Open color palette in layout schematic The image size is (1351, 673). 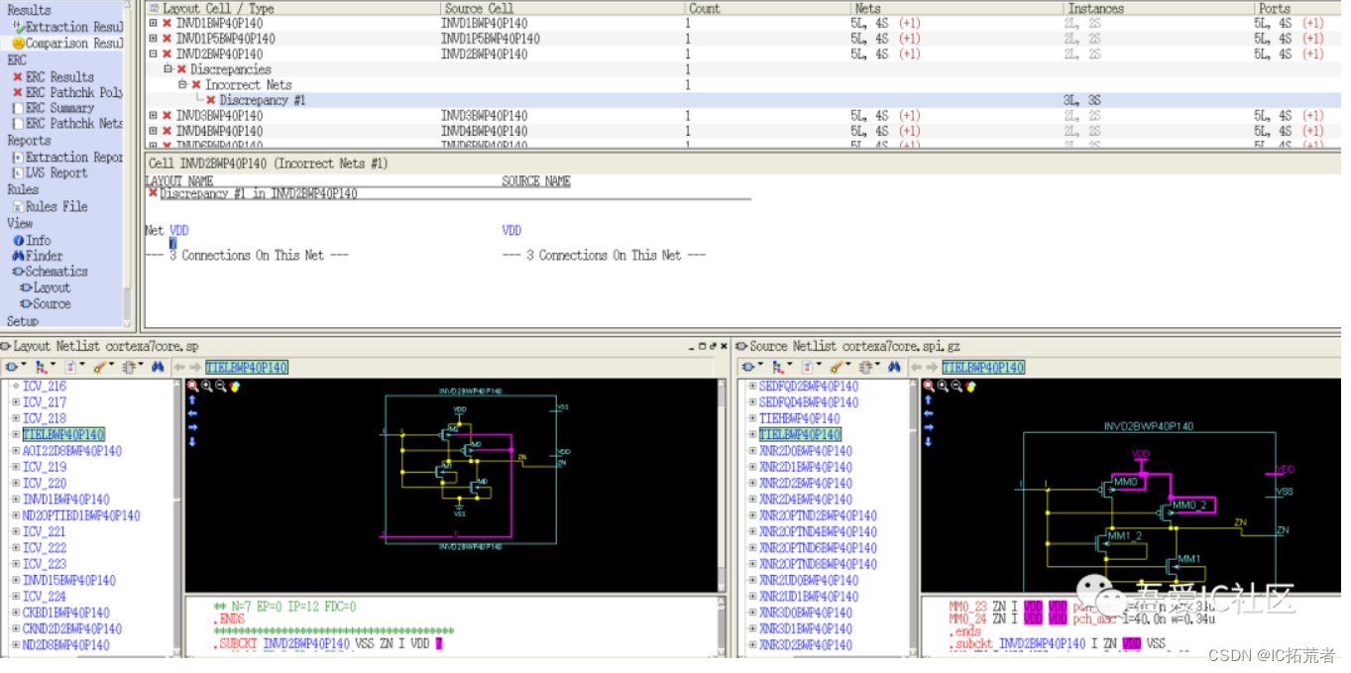pos(235,386)
